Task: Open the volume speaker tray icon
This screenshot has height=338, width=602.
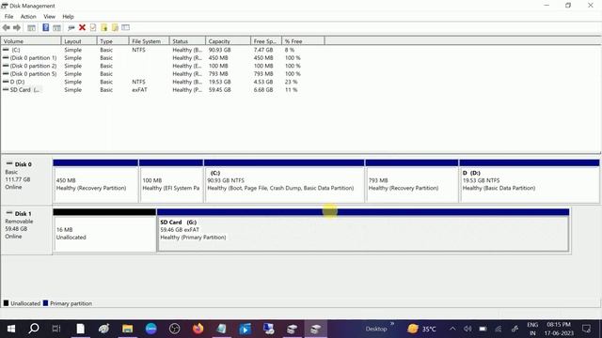Action: 467,329
